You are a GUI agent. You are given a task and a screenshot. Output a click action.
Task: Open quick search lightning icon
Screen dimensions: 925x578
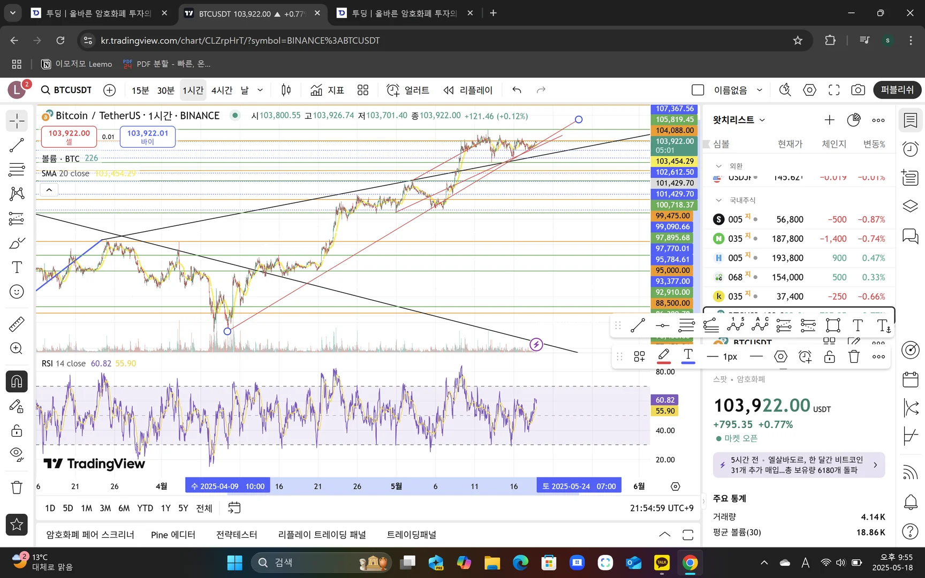click(785, 90)
